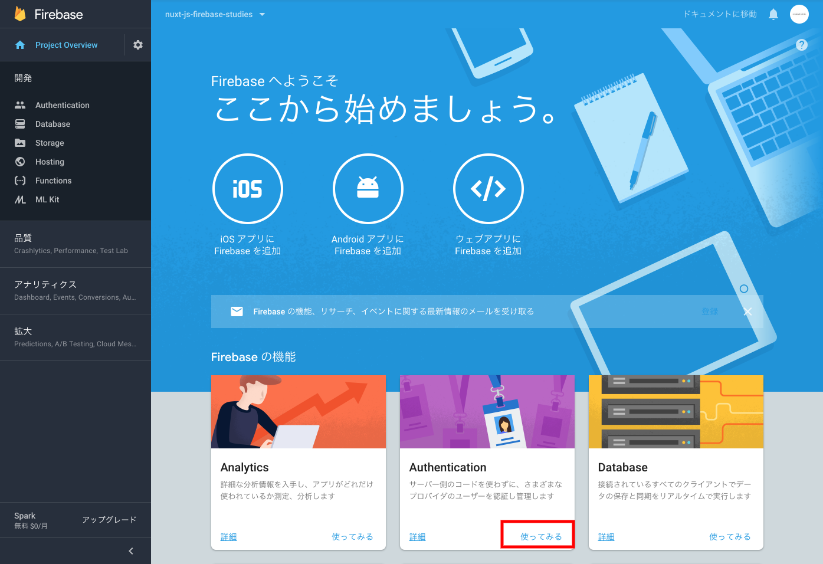The width and height of the screenshot is (823, 564).
Task: Click the Database icon in sidebar
Action: click(x=20, y=124)
